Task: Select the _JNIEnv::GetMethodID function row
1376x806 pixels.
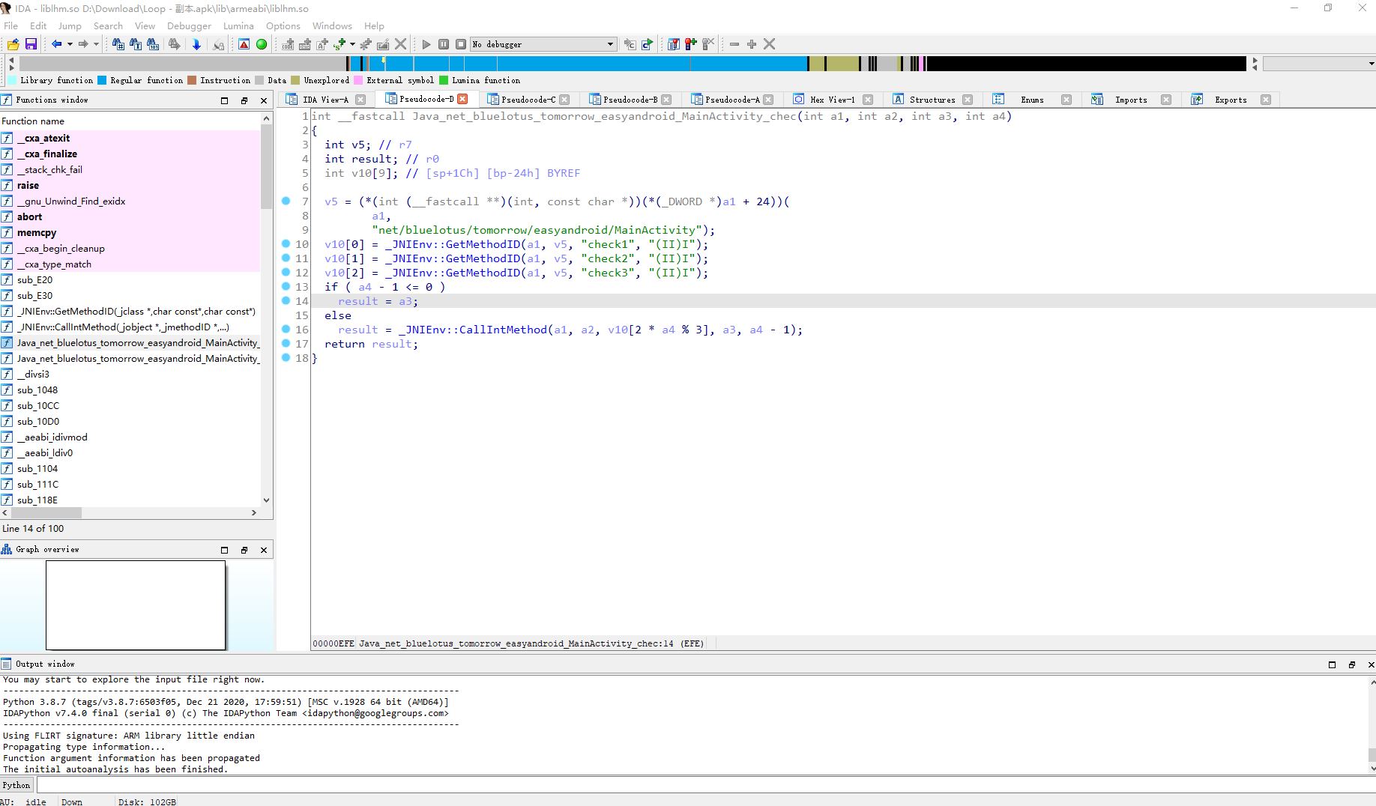Action: [x=130, y=312]
